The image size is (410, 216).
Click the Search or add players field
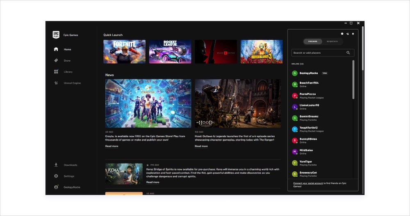pos(323,52)
